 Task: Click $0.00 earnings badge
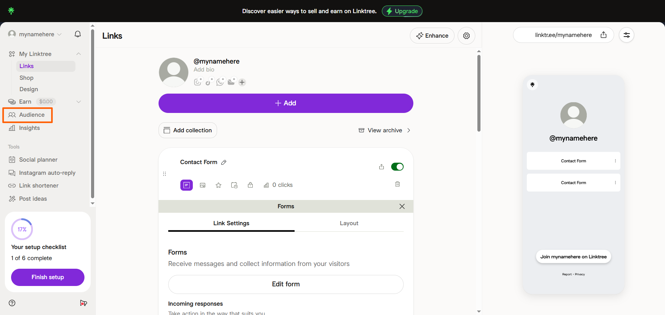46,102
